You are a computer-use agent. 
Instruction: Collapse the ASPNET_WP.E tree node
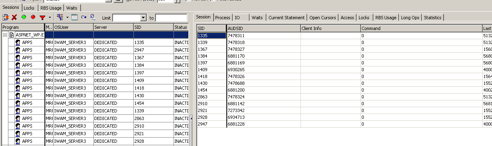(4, 35)
